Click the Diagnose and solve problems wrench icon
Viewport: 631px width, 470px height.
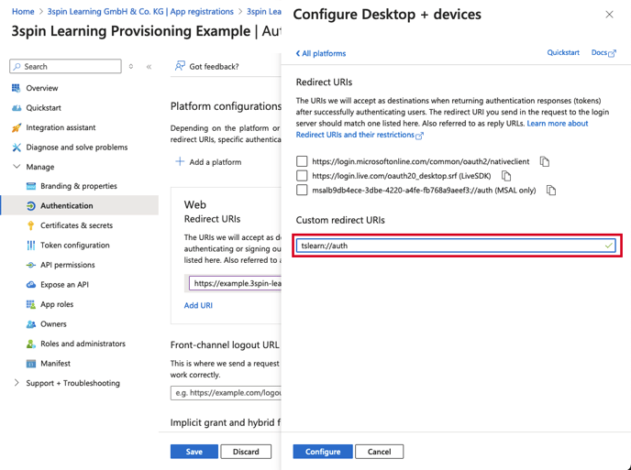[17, 148]
